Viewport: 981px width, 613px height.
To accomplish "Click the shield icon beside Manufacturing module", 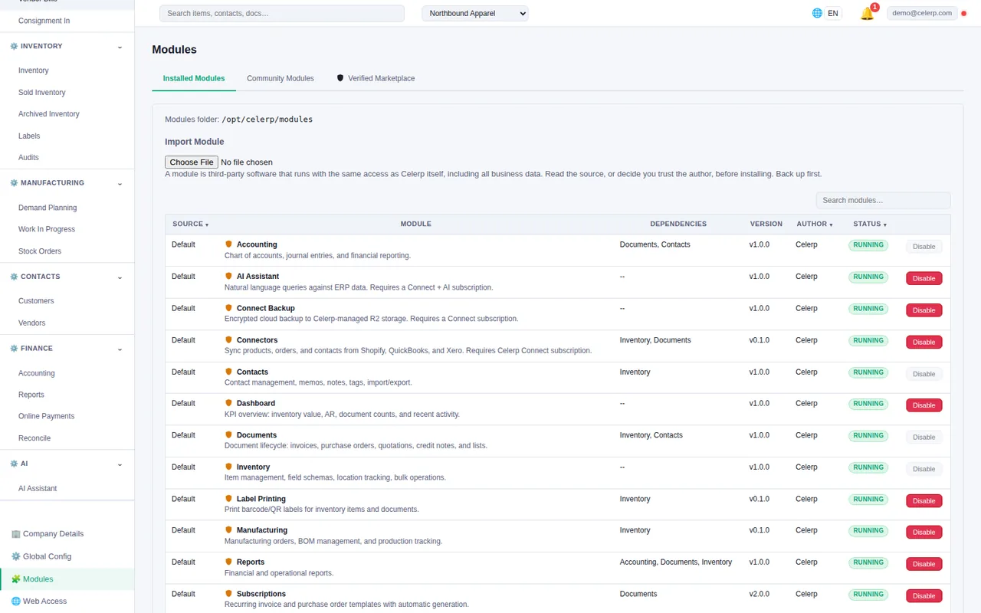I will (x=228, y=529).
